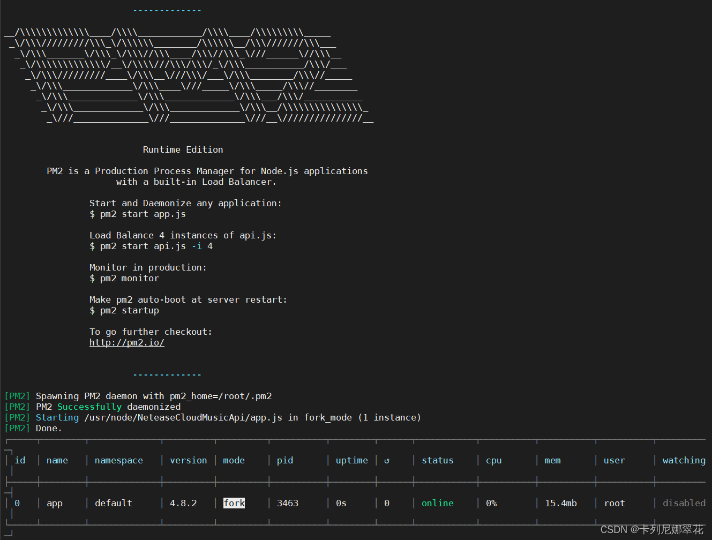Open the http://pm2.io/ link
Screen dimensions: 712x540
127,342
